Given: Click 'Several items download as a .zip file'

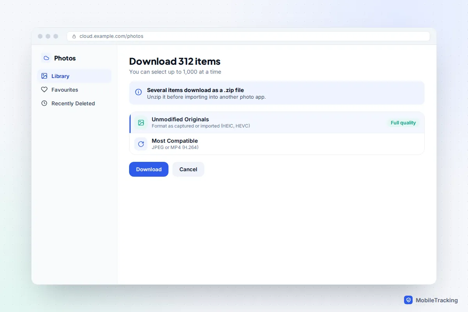Looking at the screenshot, I should click(195, 90).
